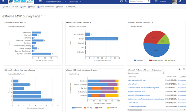Click the Business Consultant bar in Role chart

tap(42, 54)
